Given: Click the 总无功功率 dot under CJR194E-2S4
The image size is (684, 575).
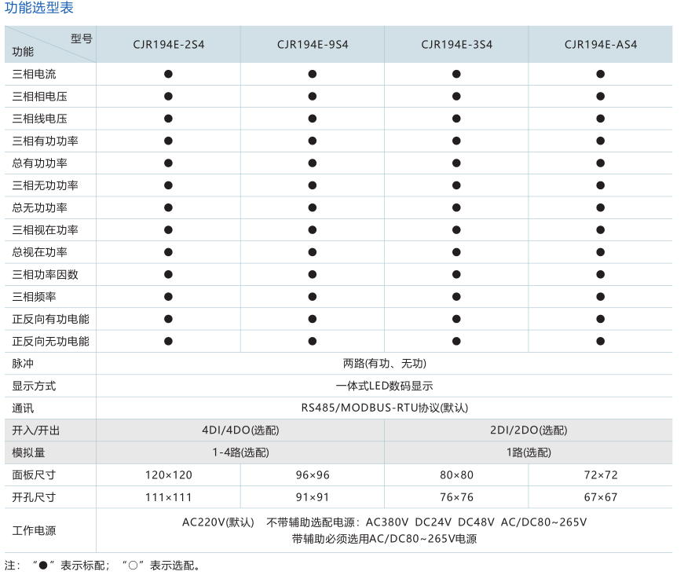Looking at the screenshot, I should pos(168,208).
